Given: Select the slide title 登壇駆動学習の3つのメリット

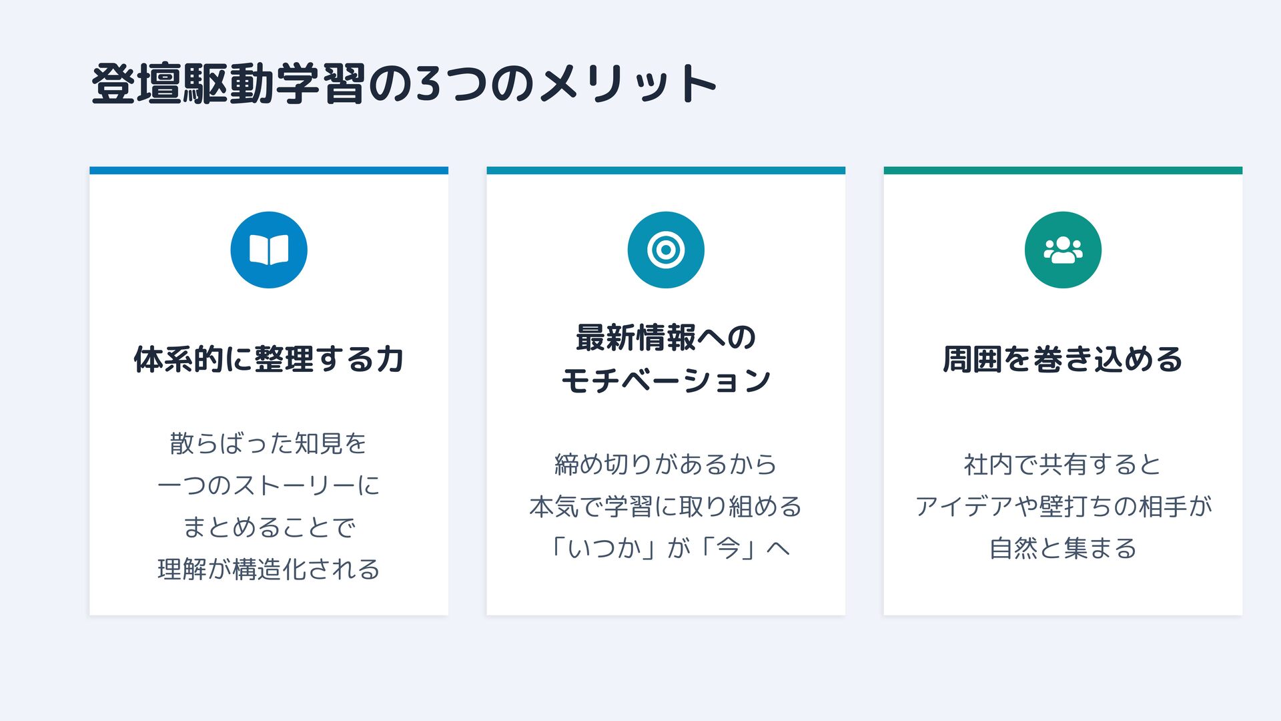Looking at the screenshot, I should click(404, 85).
